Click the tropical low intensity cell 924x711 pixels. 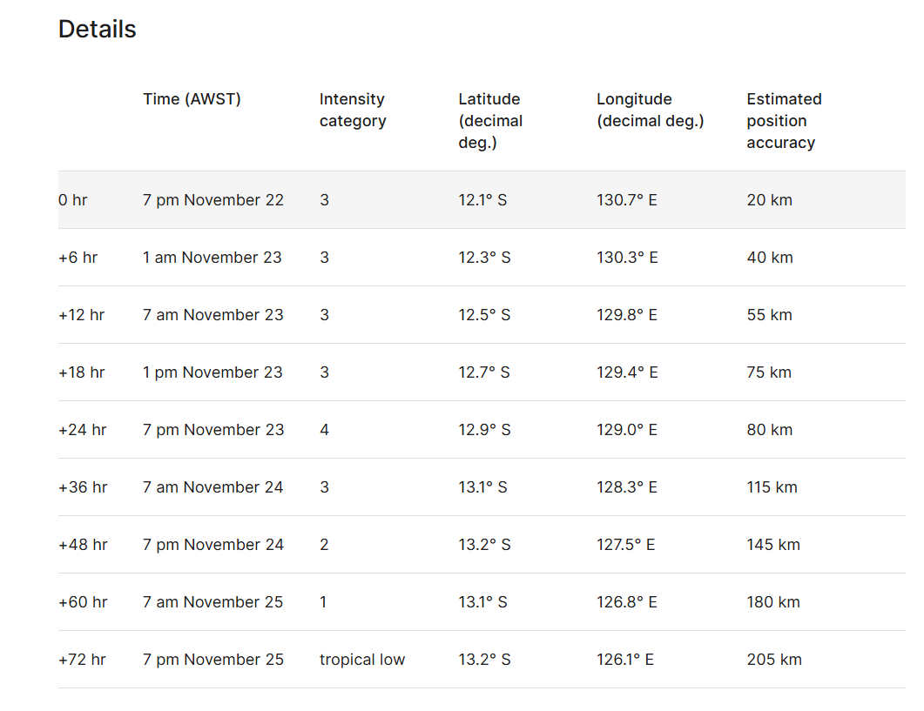tap(362, 660)
